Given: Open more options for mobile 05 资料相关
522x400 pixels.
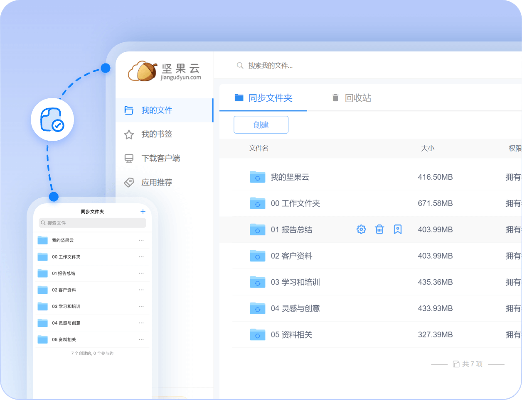Looking at the screenshot, I should [x=141, y=339].
